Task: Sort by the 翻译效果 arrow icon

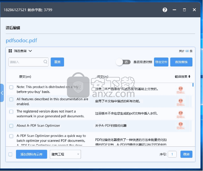Action: coord(189,76)
